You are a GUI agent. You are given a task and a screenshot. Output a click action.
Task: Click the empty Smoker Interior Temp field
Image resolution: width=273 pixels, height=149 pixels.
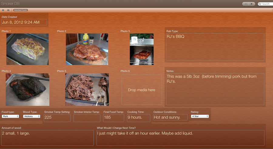(x=87, y=118)
